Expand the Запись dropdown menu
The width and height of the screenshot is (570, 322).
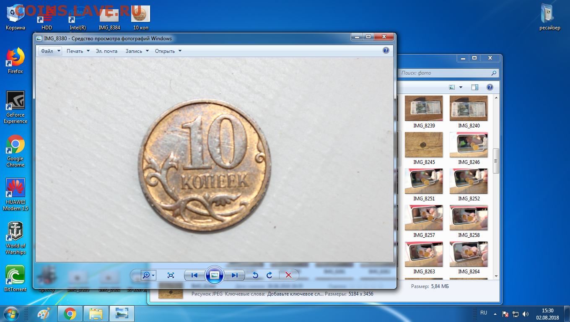pos(137,51)
